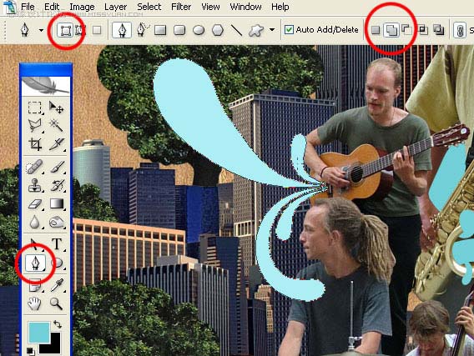Click the Pen tool preset icon in options bar
The width and height of the screenshot is (474, 356).
tap(25, 30)
